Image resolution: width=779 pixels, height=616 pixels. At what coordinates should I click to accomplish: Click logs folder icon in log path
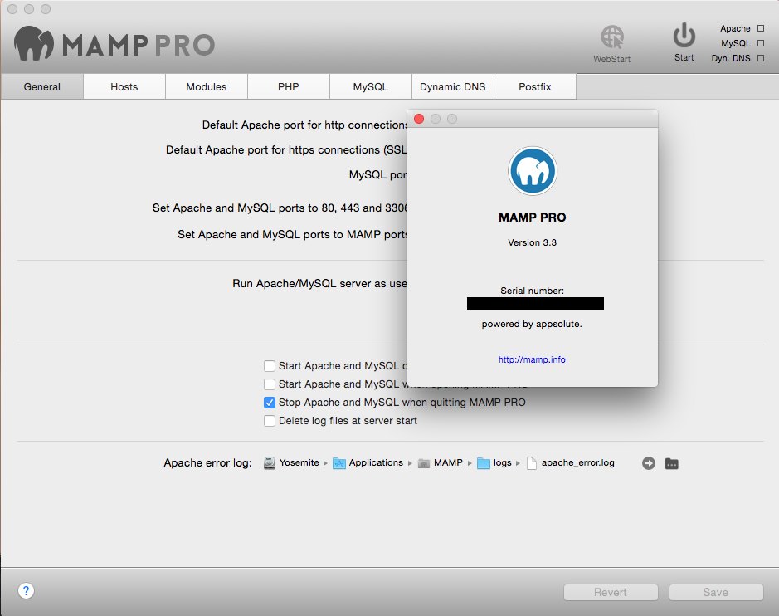(x=484, y=463)
